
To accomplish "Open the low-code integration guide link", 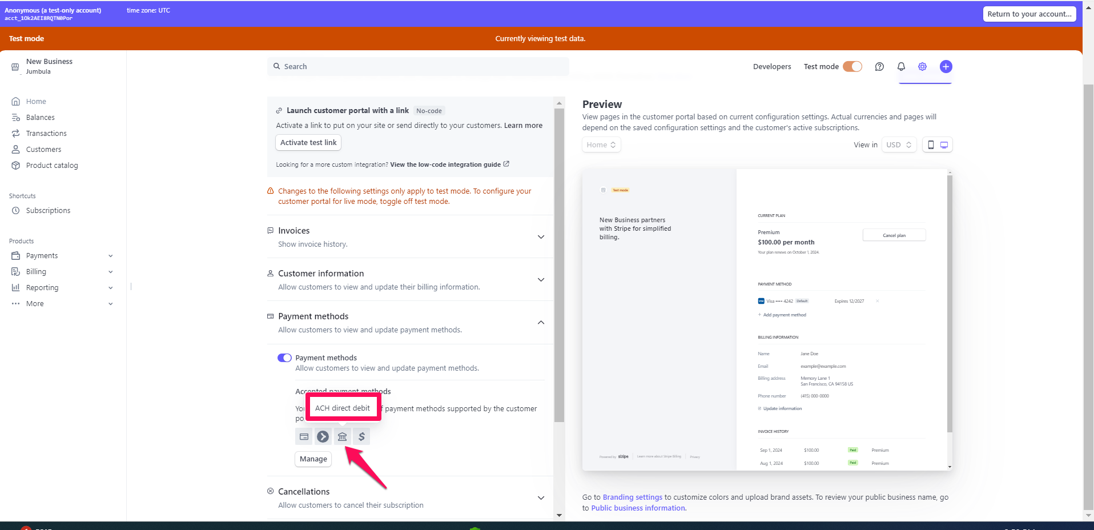I will coord(449,164).
